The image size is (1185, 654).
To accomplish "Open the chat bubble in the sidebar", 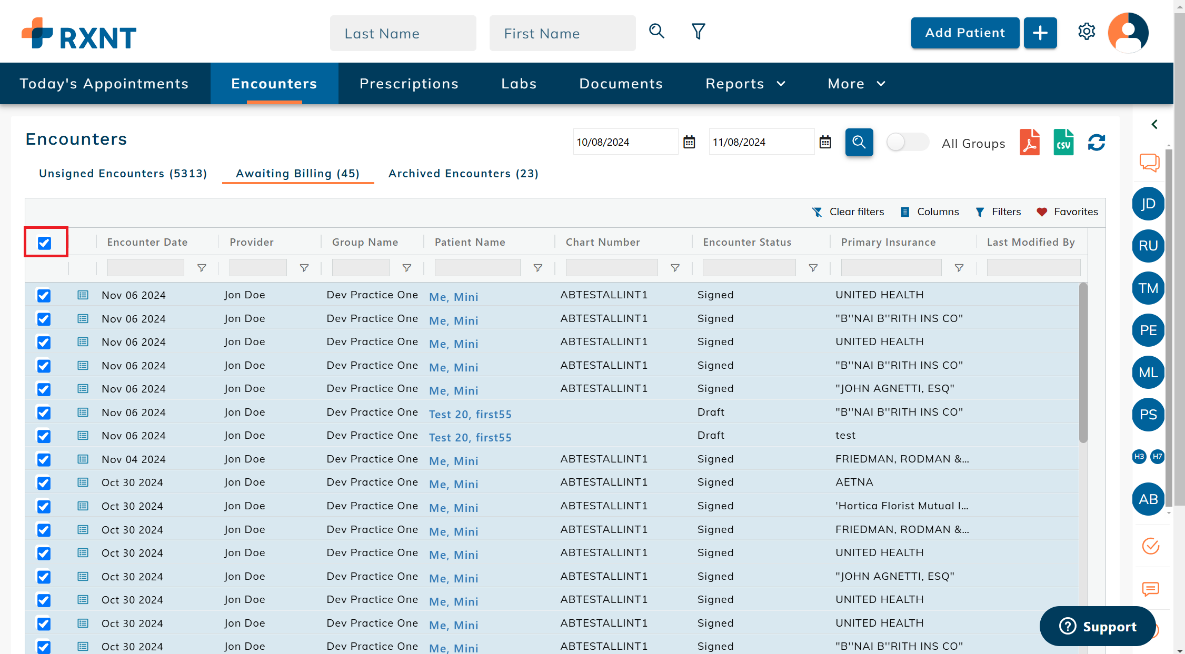I will click(1150, 163).
